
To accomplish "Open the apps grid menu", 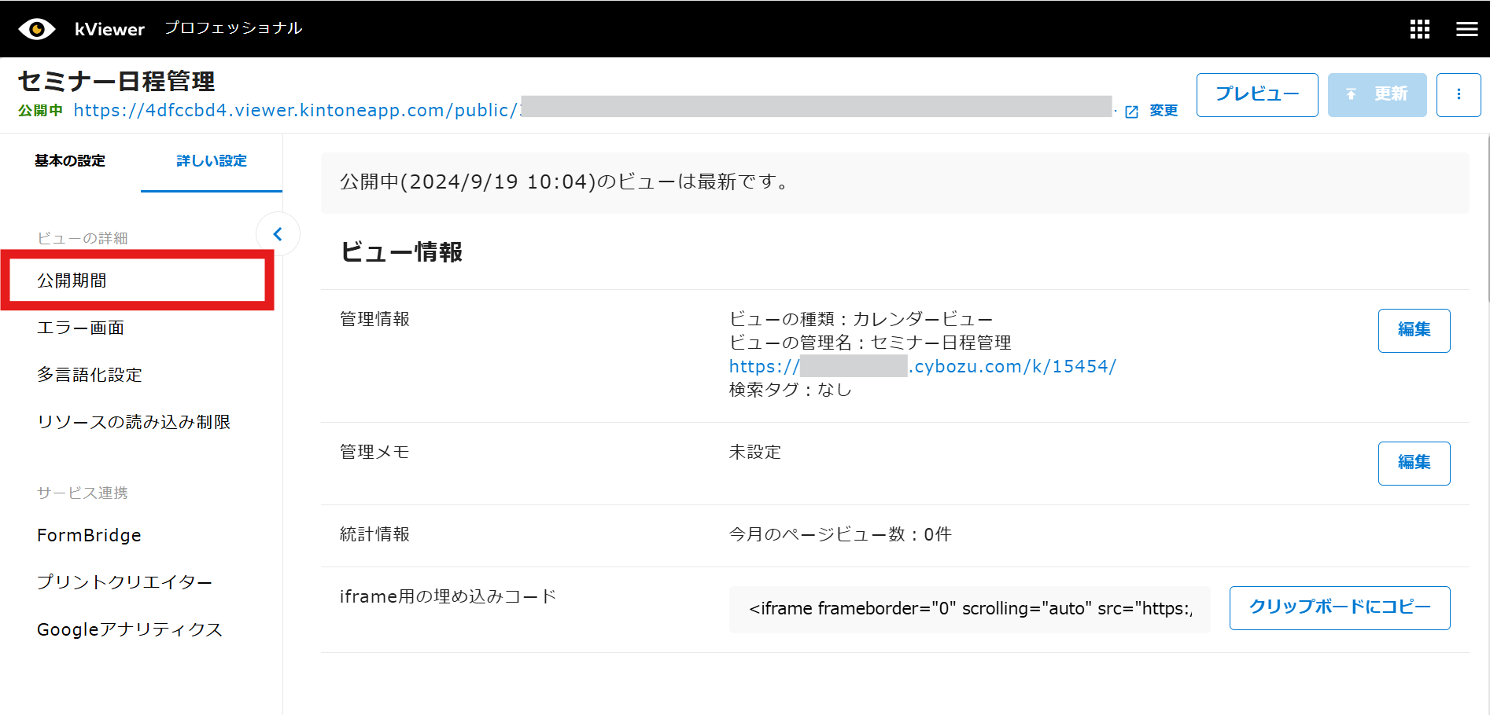I will click(x=1419, y=29).
